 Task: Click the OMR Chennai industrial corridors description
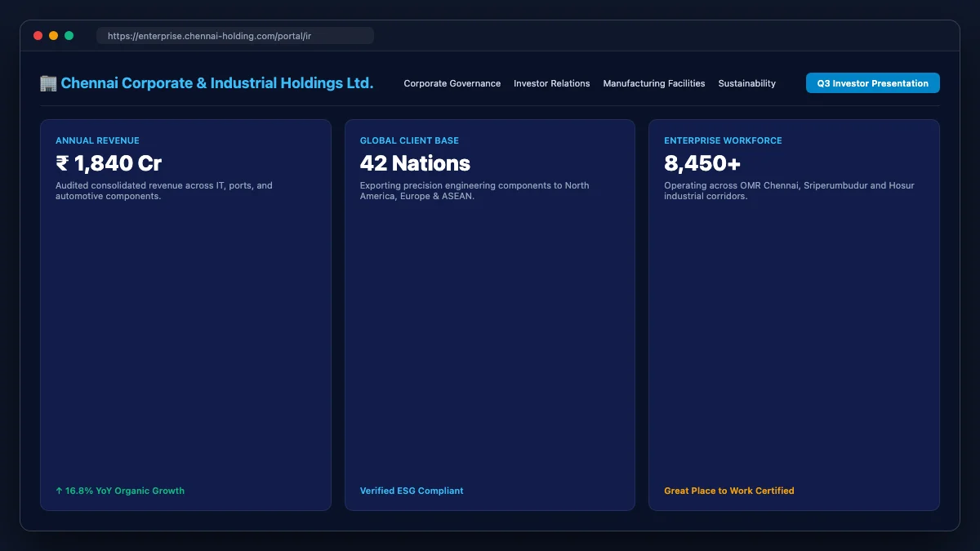pyautogui.click(x=789, y=191)
